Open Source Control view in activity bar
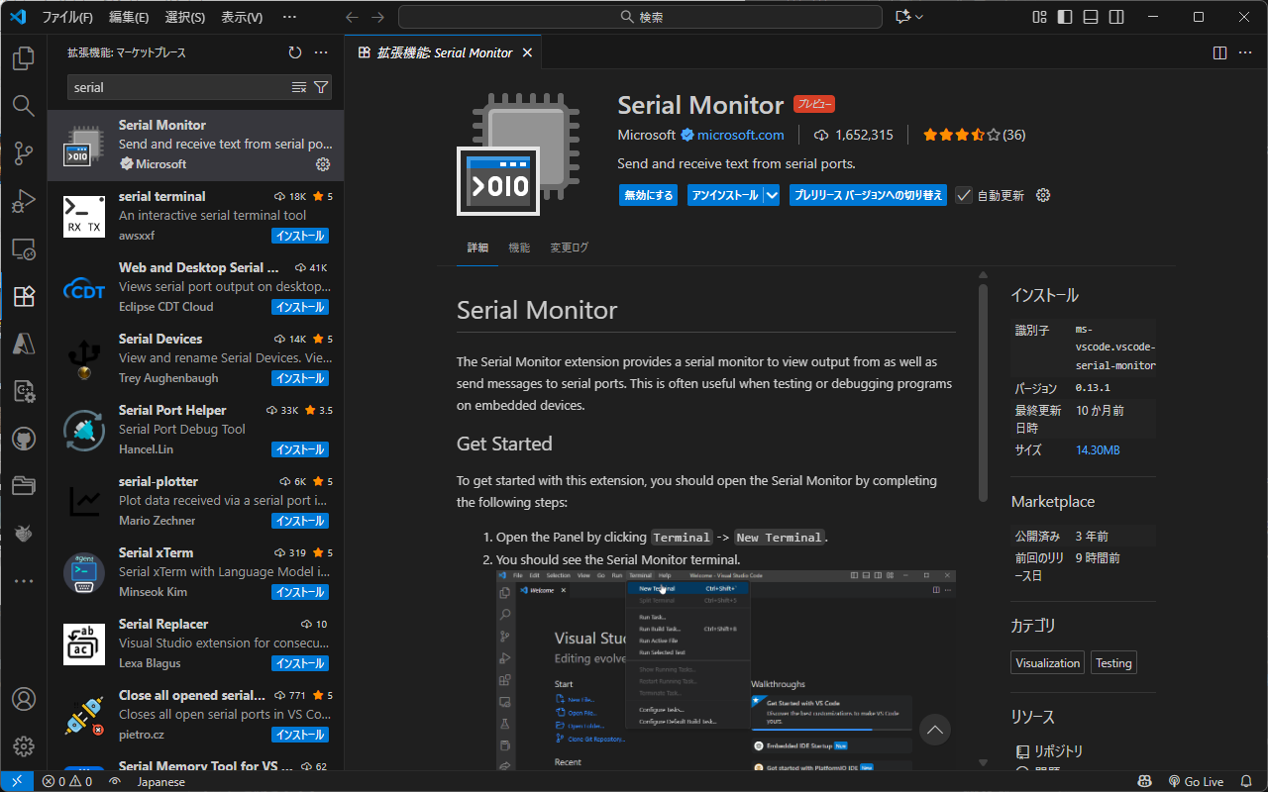The image size is (1268, 792). (x=24, y=153)
